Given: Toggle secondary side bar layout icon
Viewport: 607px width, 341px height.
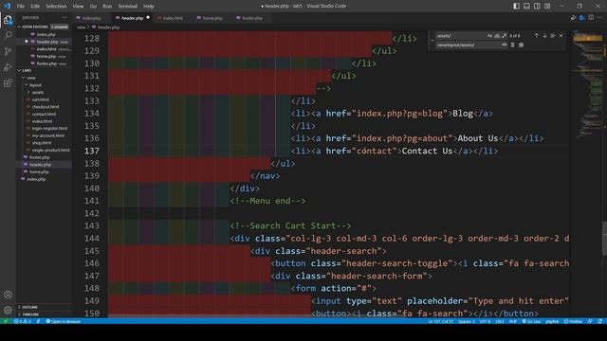Looking at the screenshot, I should tap(537, 6).
